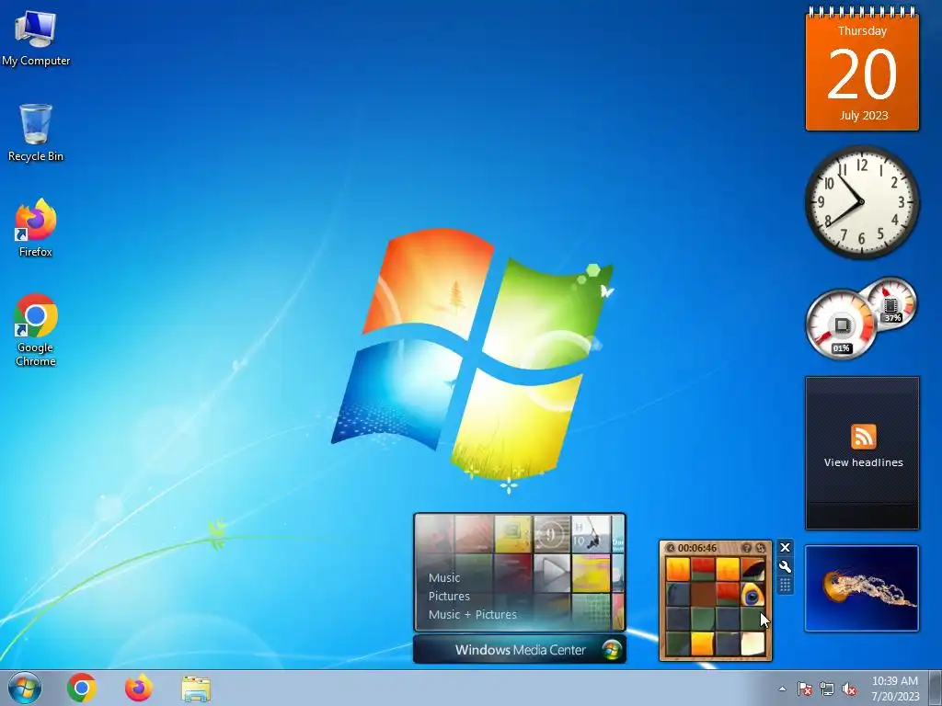Open the taskbar clock showing 10:39 AM

pyautogui.click(x=895, y=689)
